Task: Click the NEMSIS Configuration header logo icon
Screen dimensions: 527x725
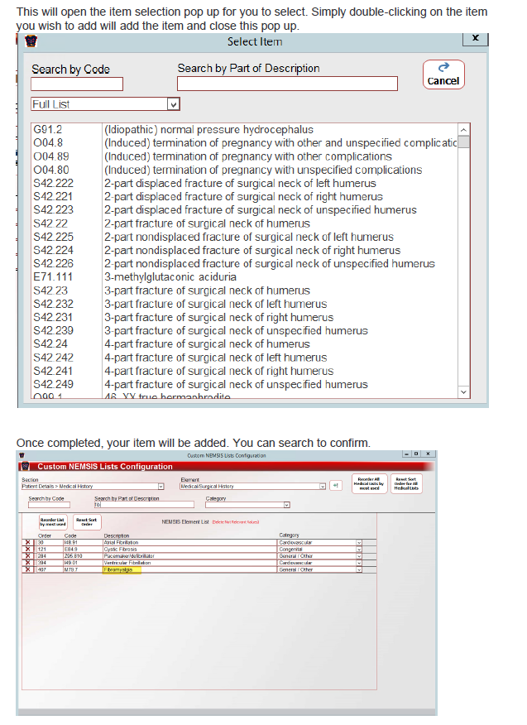Action: pyautogui.click(x=26, y=466)
